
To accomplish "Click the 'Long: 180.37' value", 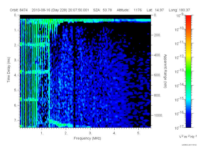I will click(179, 10).
